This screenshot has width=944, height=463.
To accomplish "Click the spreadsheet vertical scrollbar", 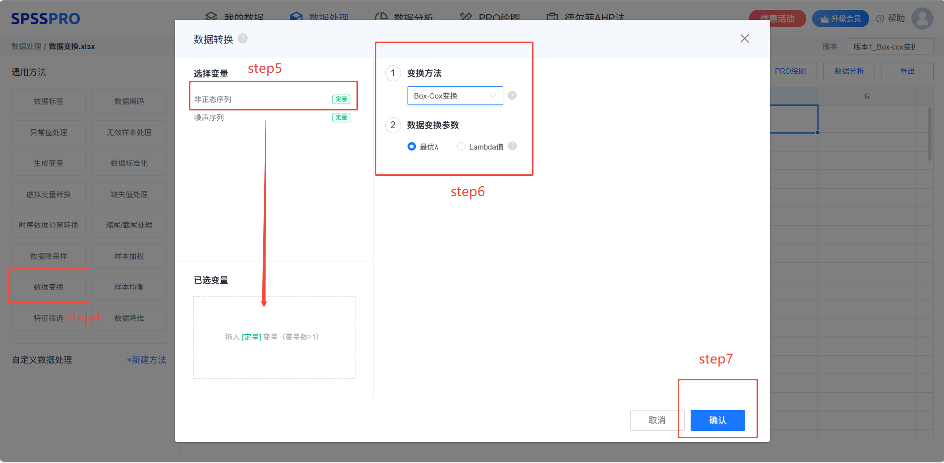I will (930, 134).
